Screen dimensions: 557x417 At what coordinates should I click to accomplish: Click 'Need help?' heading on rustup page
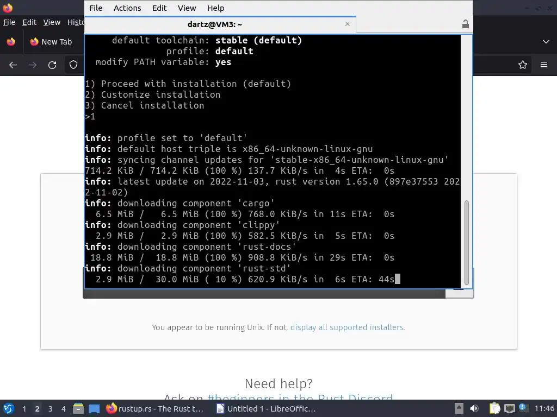(278, 383)
